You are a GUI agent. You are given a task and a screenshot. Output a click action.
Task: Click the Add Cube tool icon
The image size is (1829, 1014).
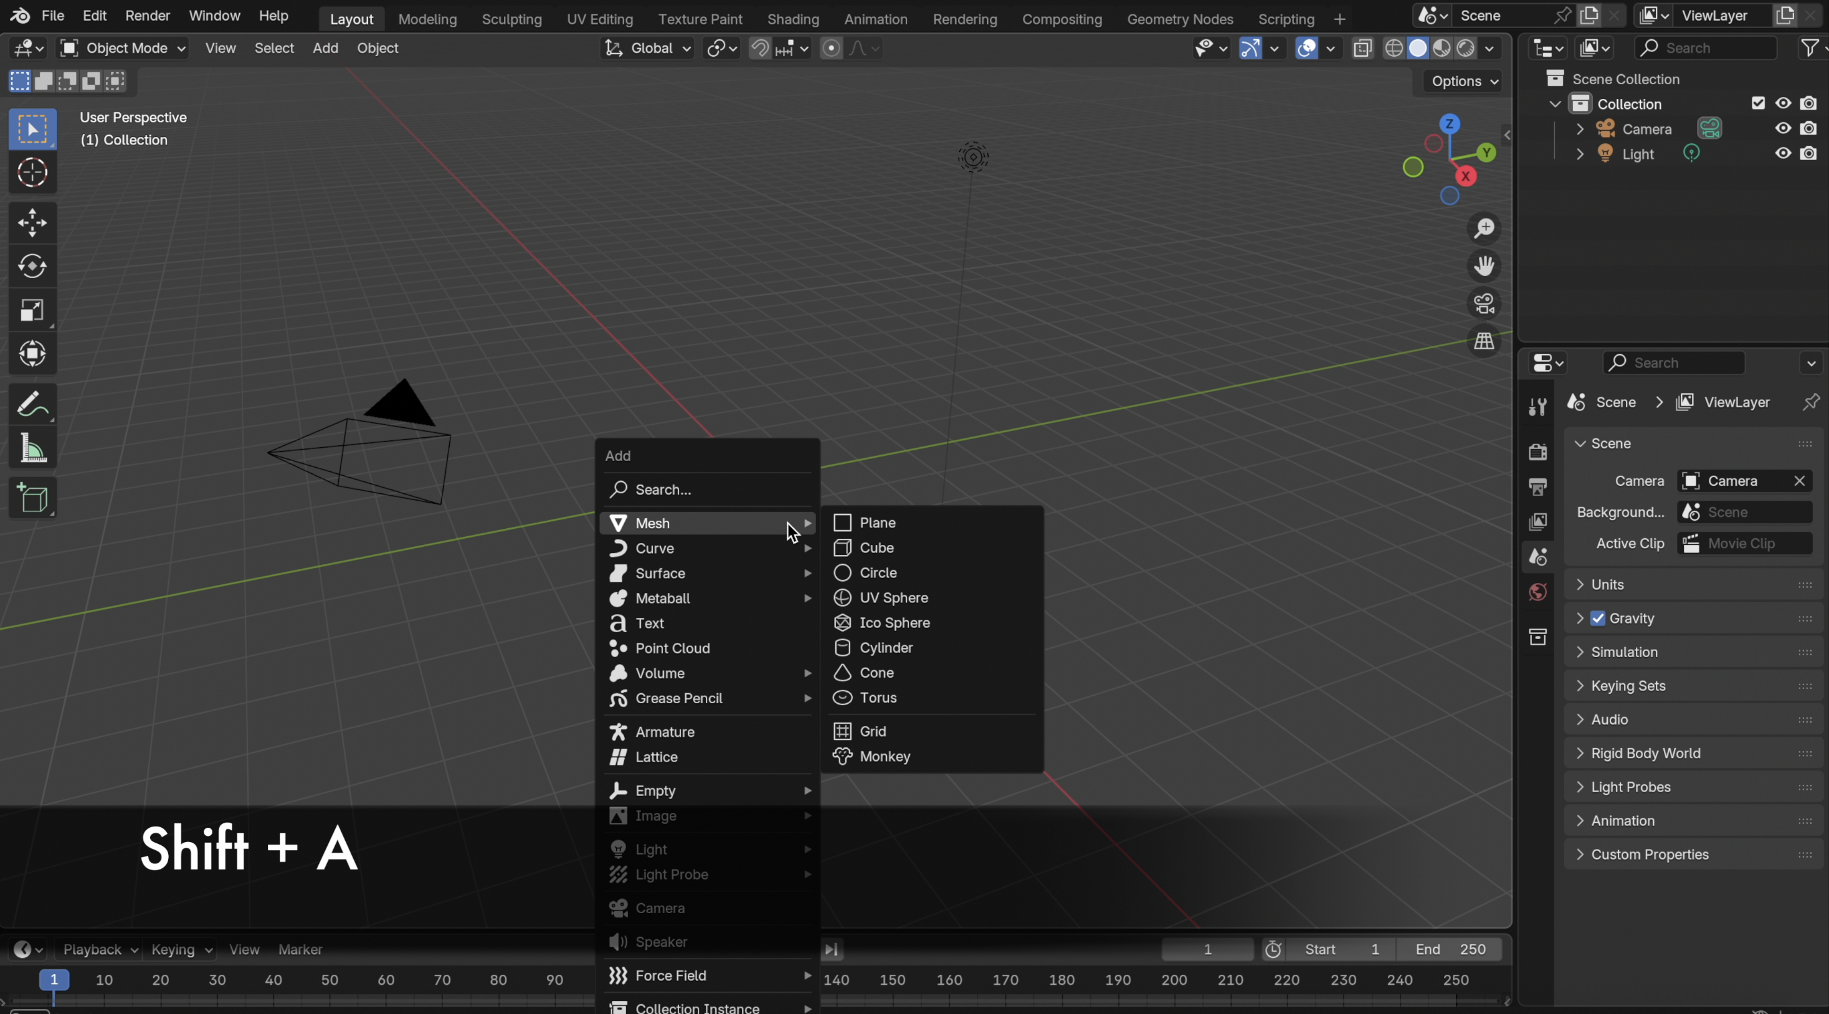point(32,498)
